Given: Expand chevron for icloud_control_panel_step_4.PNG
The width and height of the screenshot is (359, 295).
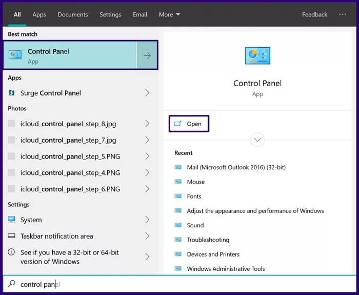Looking at the screenshot, I should click(147, 172).
